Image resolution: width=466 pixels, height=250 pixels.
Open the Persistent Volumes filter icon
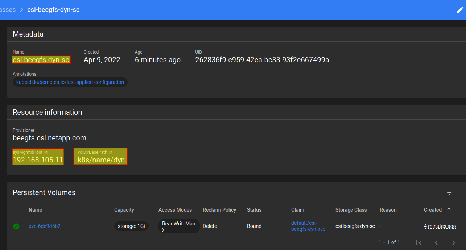[x=449, y=193]
